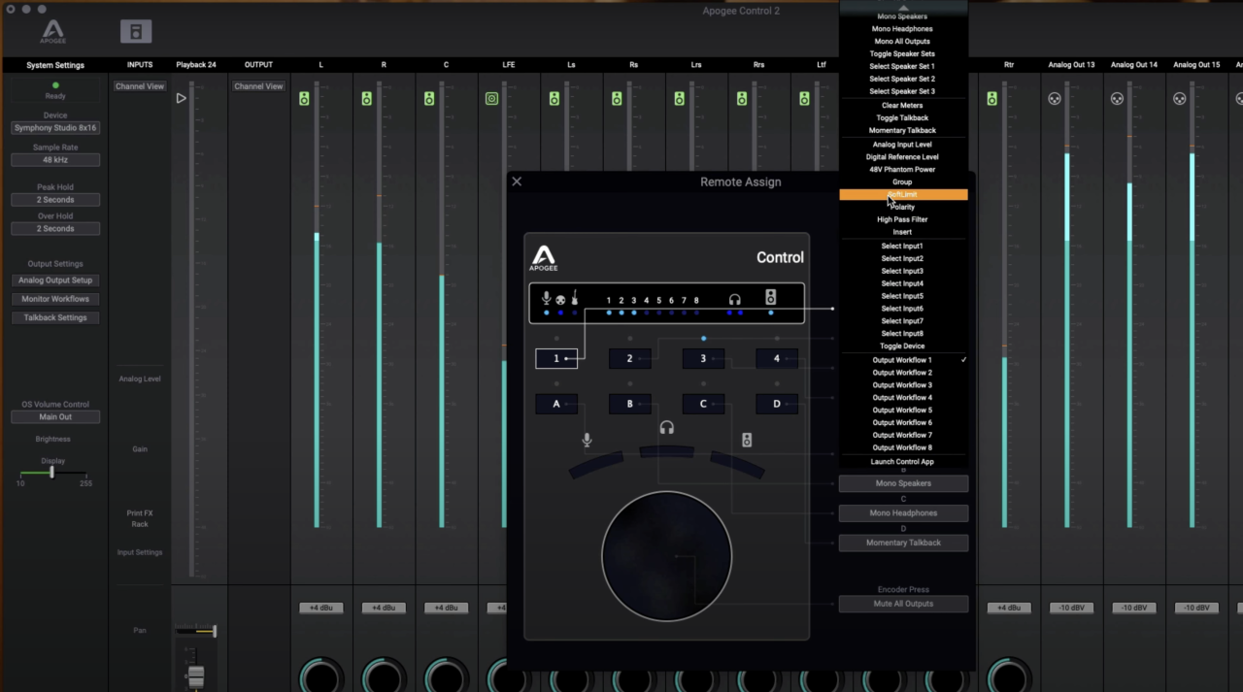This screenshot has height=692, width=1243.
Task: Open the Sample Rate 48 kHz dropdown
Action: tap(55, 160)
